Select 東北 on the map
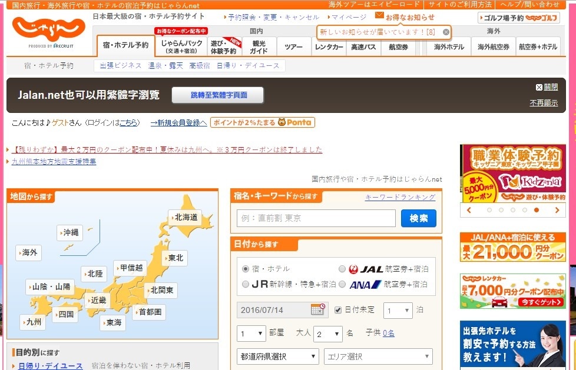Image resolution: width=576 pixels, height=370 pixels. 175,258
